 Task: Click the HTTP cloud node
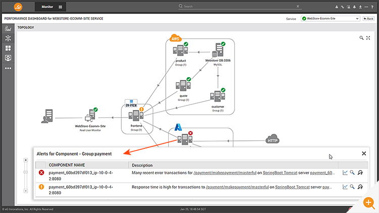[272, 139]
